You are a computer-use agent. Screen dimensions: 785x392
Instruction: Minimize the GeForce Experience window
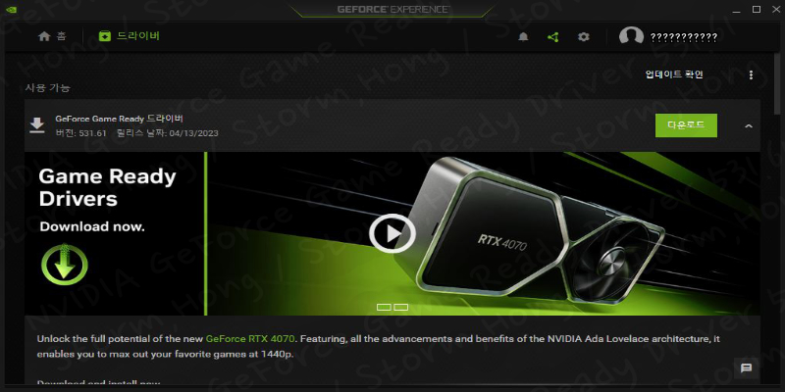(x=735, y=10)
